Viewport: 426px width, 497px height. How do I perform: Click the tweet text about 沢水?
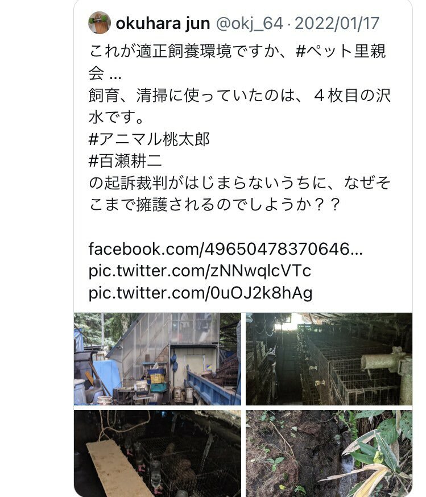pos(239,106)
